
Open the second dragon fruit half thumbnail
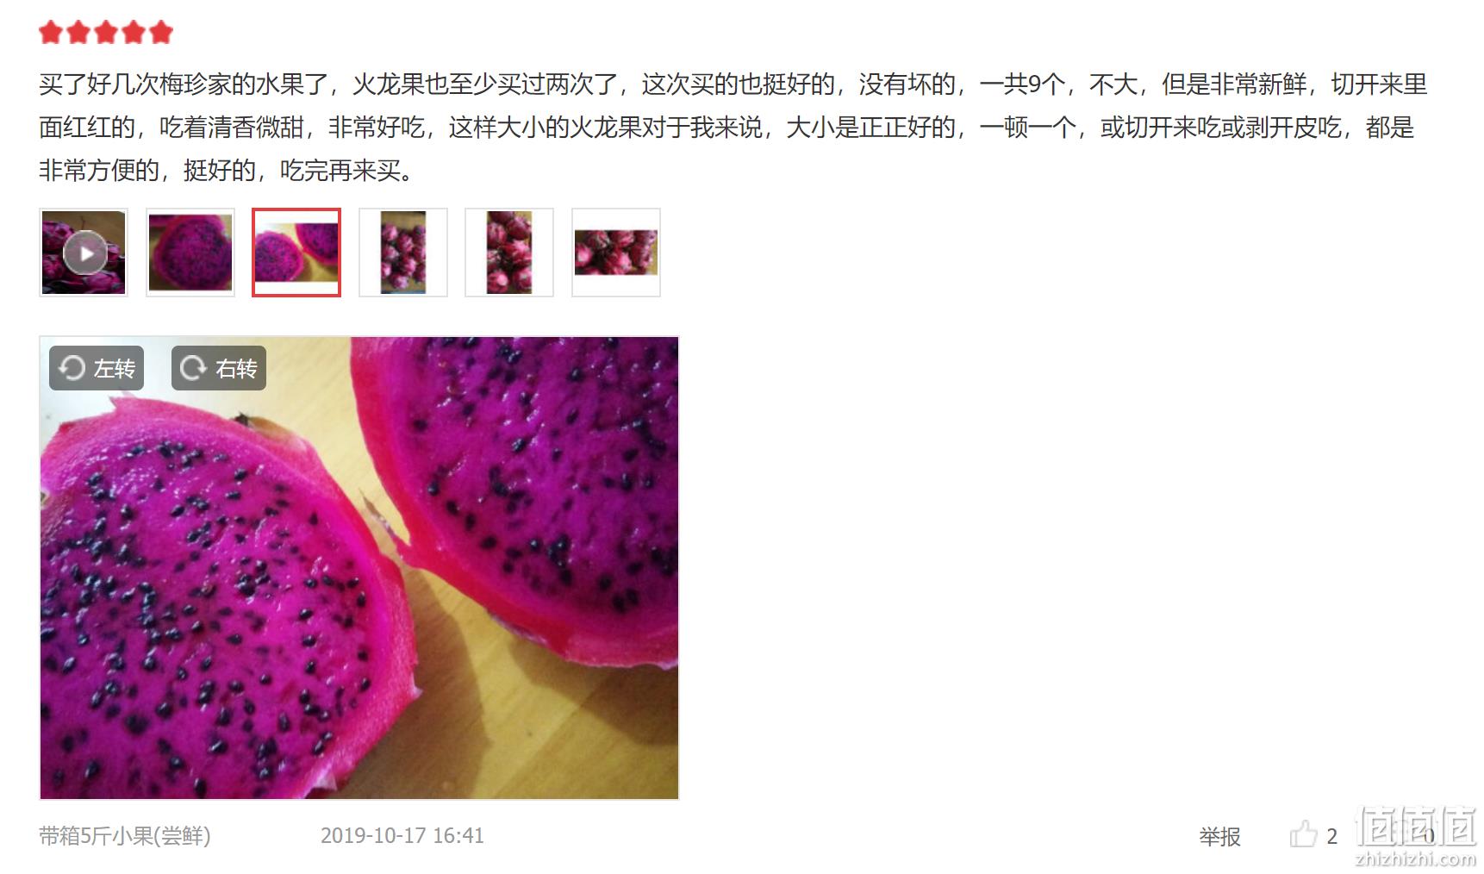[190, 253]
